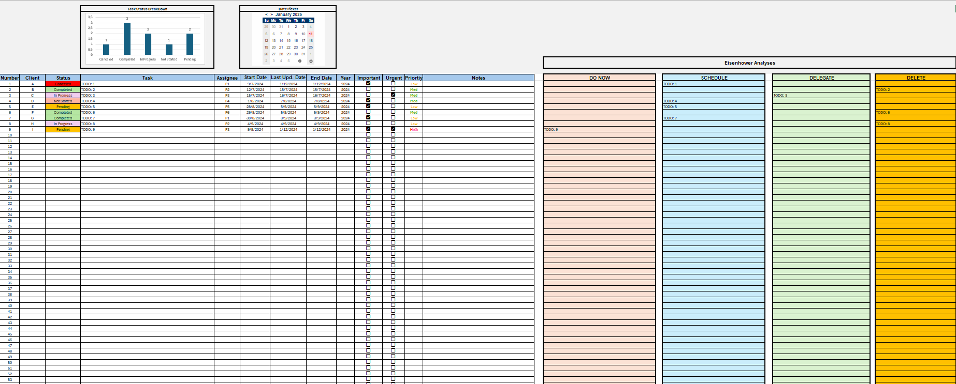Select the High priority cell

(414, 129)
